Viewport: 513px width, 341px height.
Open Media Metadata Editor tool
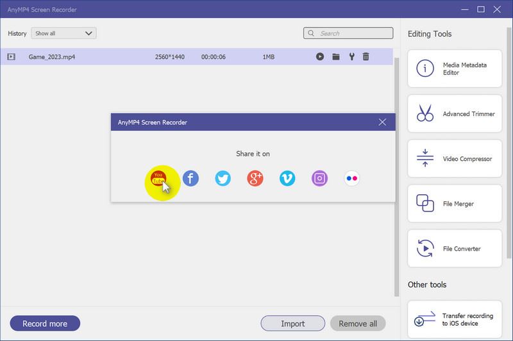point(455,69)
